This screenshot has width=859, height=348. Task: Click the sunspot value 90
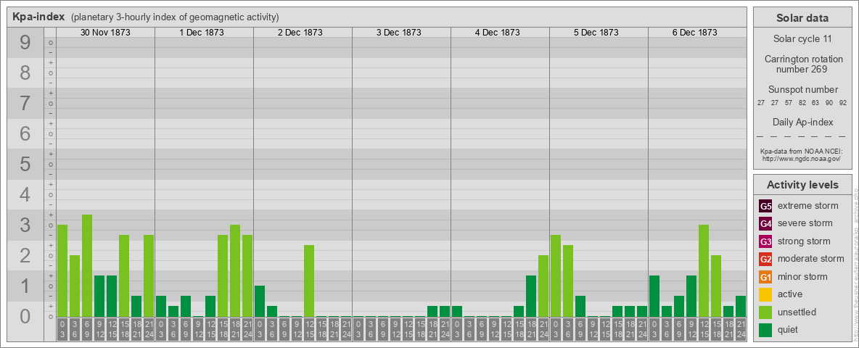point(829,103)
